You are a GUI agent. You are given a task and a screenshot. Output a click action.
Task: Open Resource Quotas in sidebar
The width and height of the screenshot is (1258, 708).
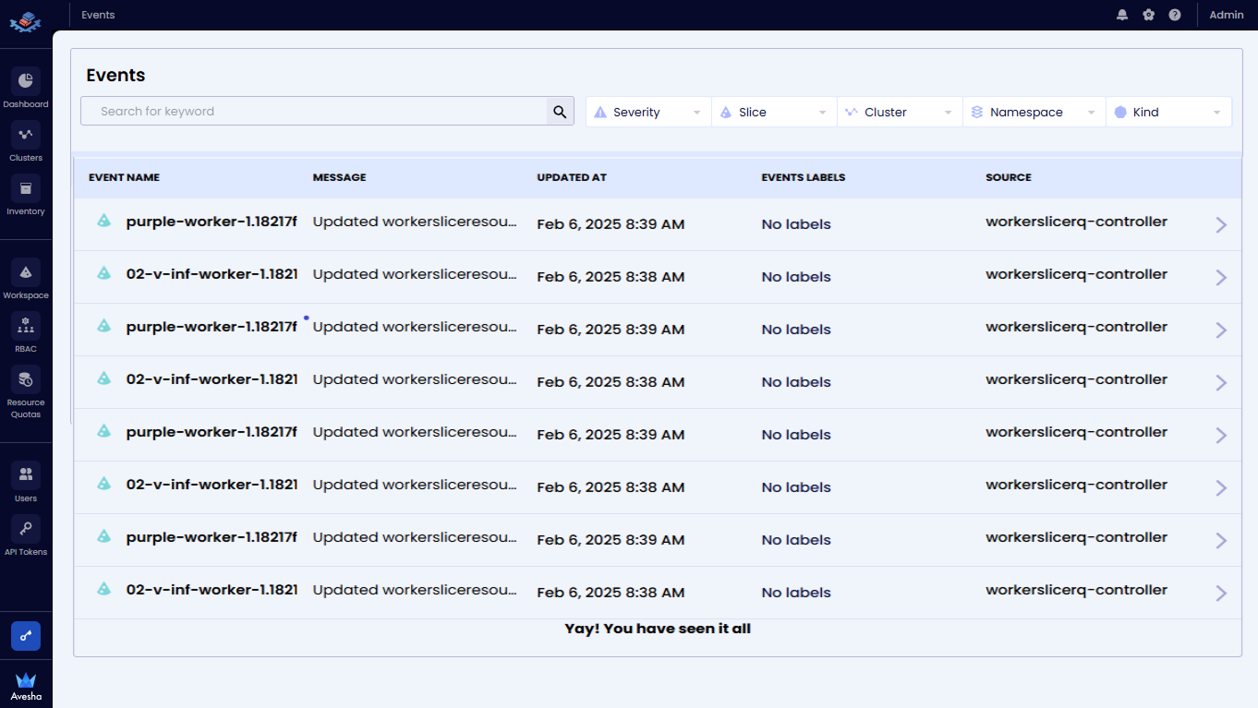(x=26, y=379)
